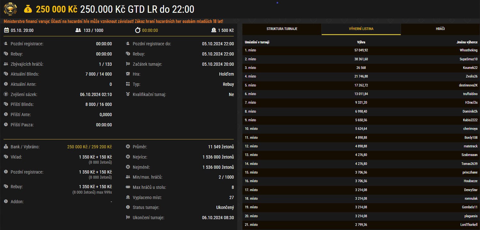Click player name Houbacze
Screen dimensions: 480x230
click(471, 181)
